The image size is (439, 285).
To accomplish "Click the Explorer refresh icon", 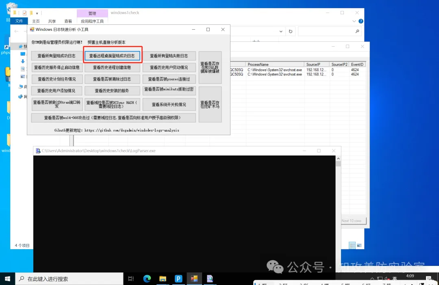I will (291, 31).
